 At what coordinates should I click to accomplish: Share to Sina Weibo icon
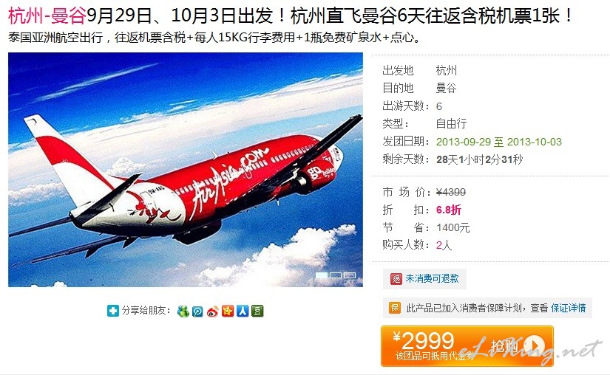pos(213,311)
